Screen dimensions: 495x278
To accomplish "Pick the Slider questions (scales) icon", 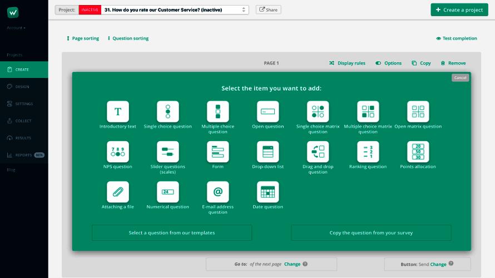I will 168,152.
